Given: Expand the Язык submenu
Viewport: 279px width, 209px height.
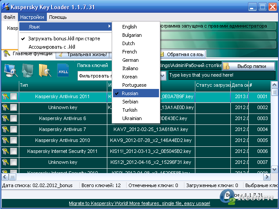Looking at the screenshot, I should point(65,27).
